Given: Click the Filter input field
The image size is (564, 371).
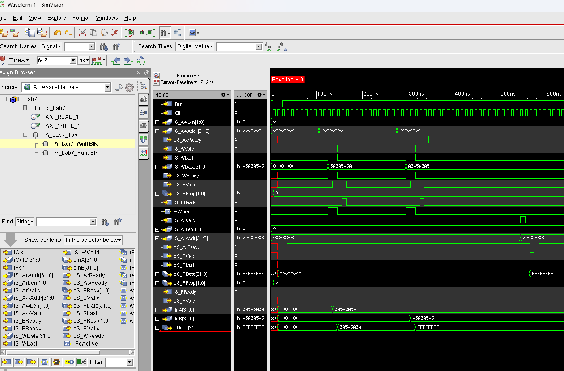Looking at the screenshot, I should tap(116, 362).
